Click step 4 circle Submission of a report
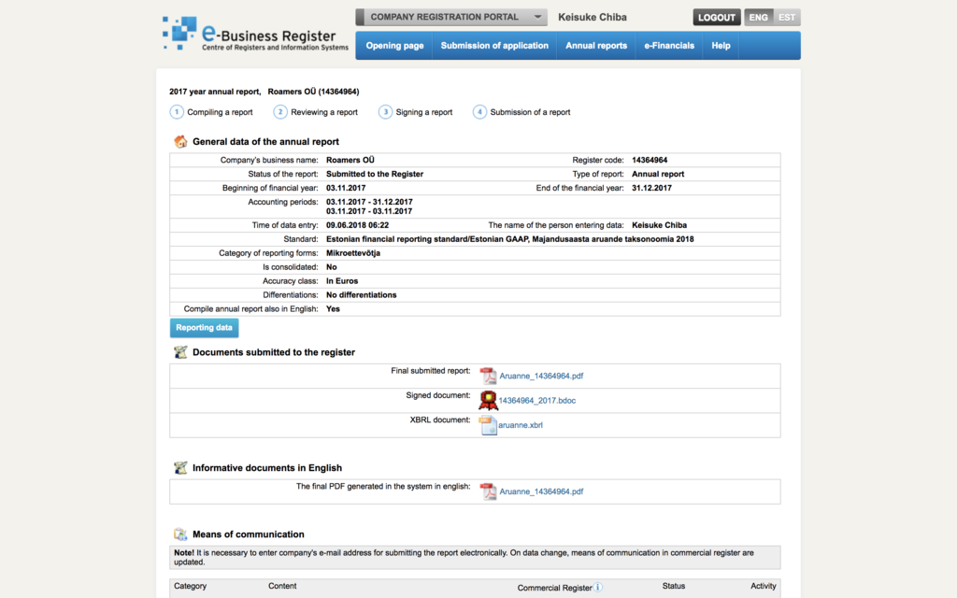The width and height of the screenshot is (957, 598). coord(479,112)
